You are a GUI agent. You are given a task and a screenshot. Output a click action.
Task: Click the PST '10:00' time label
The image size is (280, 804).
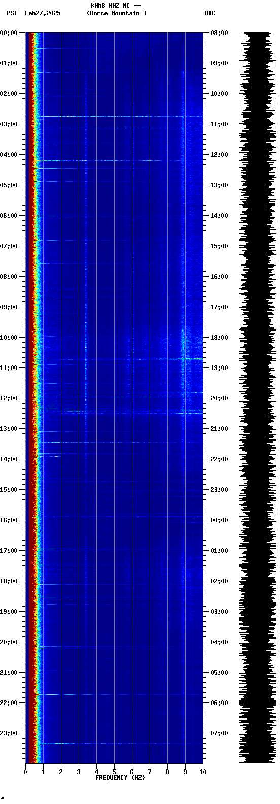(9, 338)
